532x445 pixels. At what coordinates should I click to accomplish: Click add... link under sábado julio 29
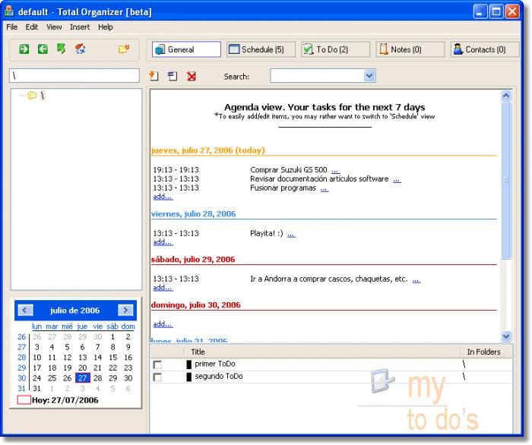pyautogui.click(x=163, y=288)
